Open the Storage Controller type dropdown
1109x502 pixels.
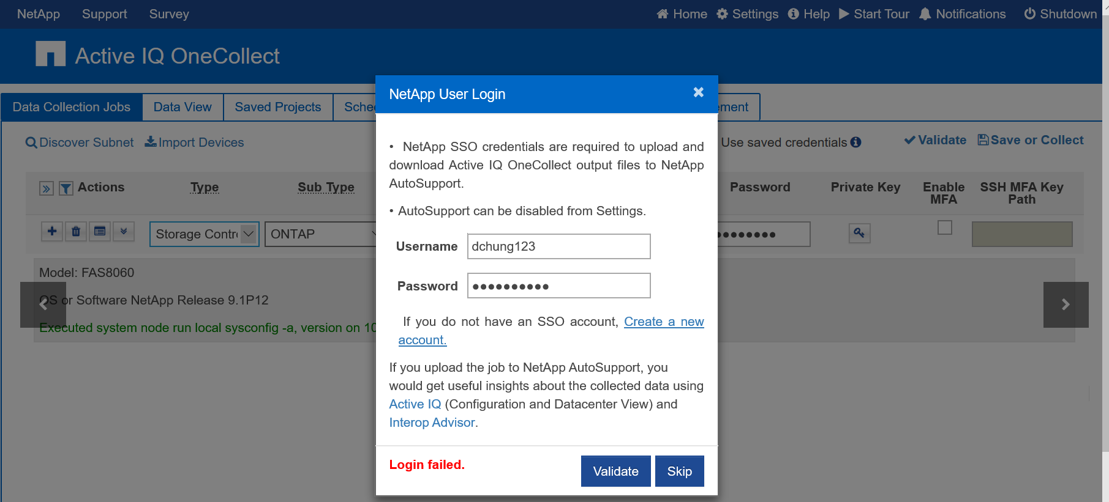[x=204, y=234]
